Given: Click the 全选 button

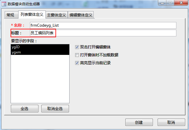Looking at the screenshot, I should (25, 109).
